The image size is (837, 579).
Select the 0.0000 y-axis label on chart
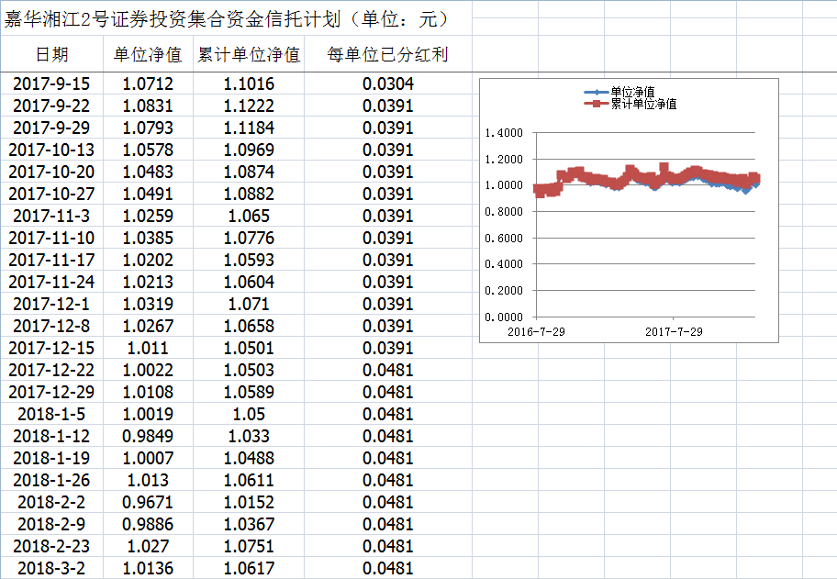click(x=503, y=317)
